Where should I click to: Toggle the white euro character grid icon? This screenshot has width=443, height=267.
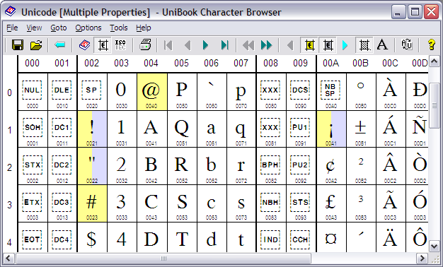[x=103, y=44]
